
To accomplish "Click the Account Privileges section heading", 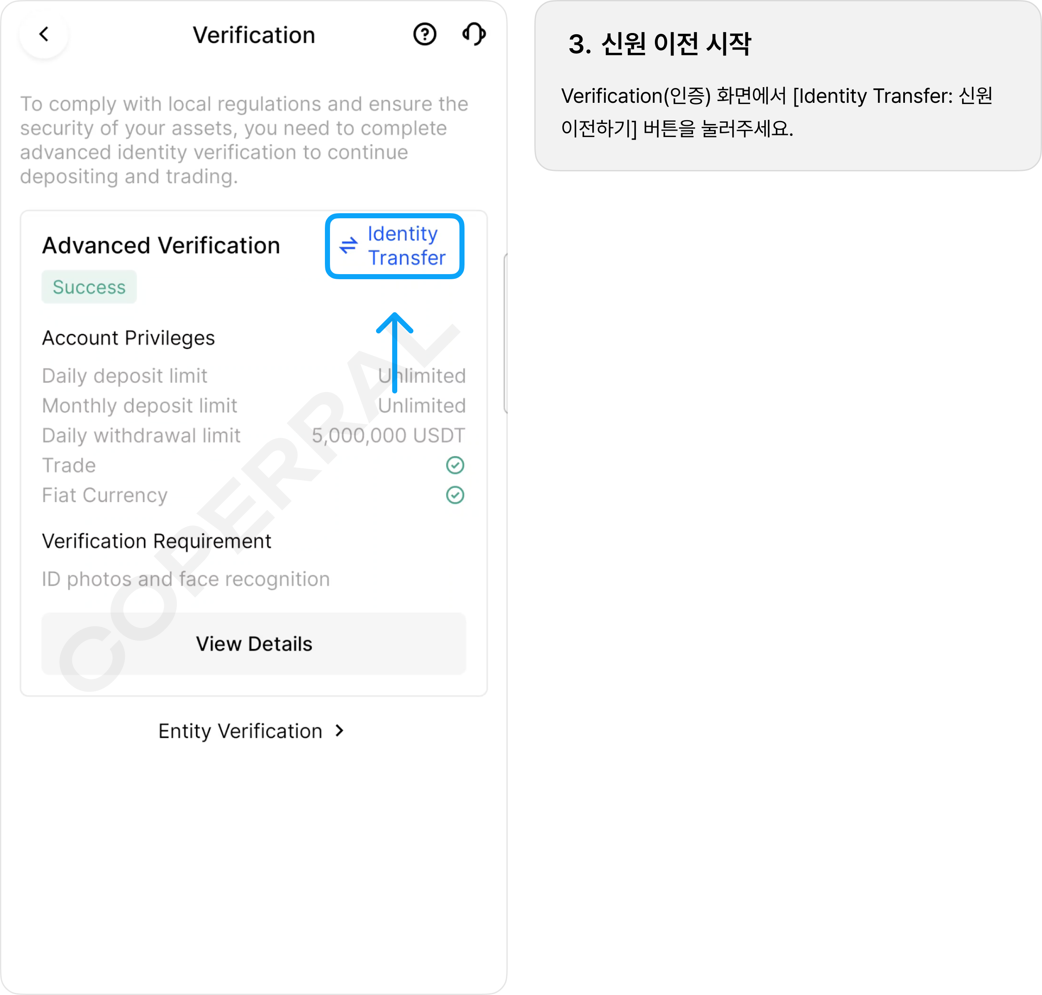I will point(128,338).
